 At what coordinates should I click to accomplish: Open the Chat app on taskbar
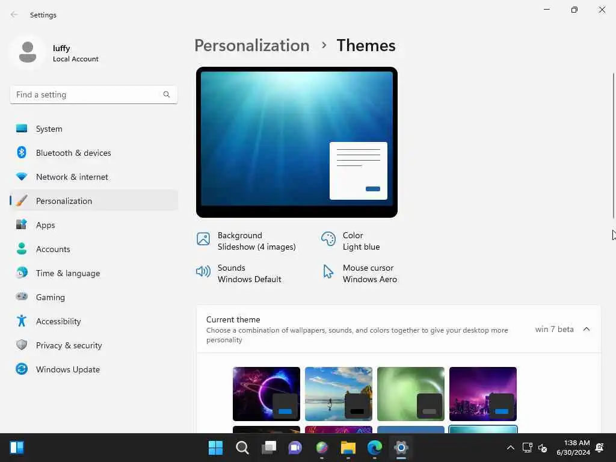(295, 448)
